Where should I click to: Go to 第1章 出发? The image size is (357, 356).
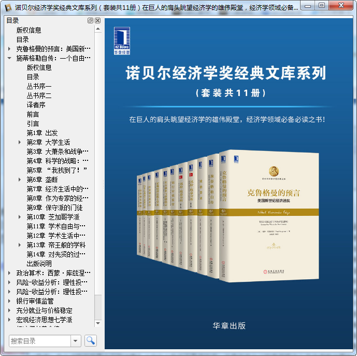click(x=42, y=133)
